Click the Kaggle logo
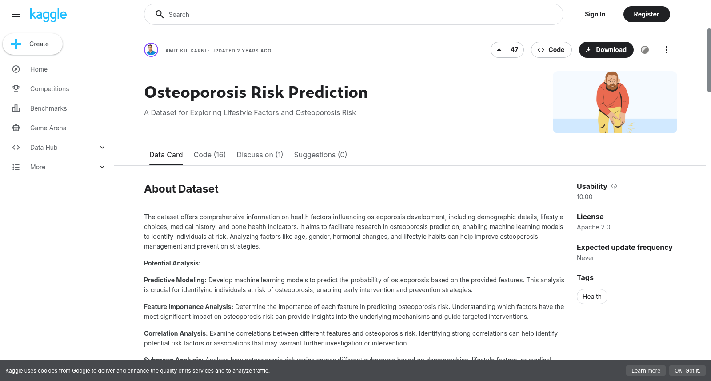Screen dimensions: 711x381 click(x=48, y=15)
